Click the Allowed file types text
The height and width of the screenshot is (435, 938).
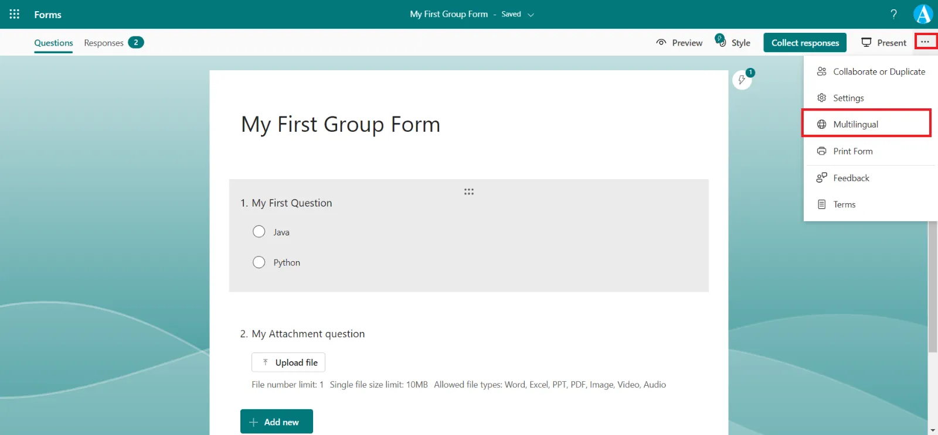550,385
